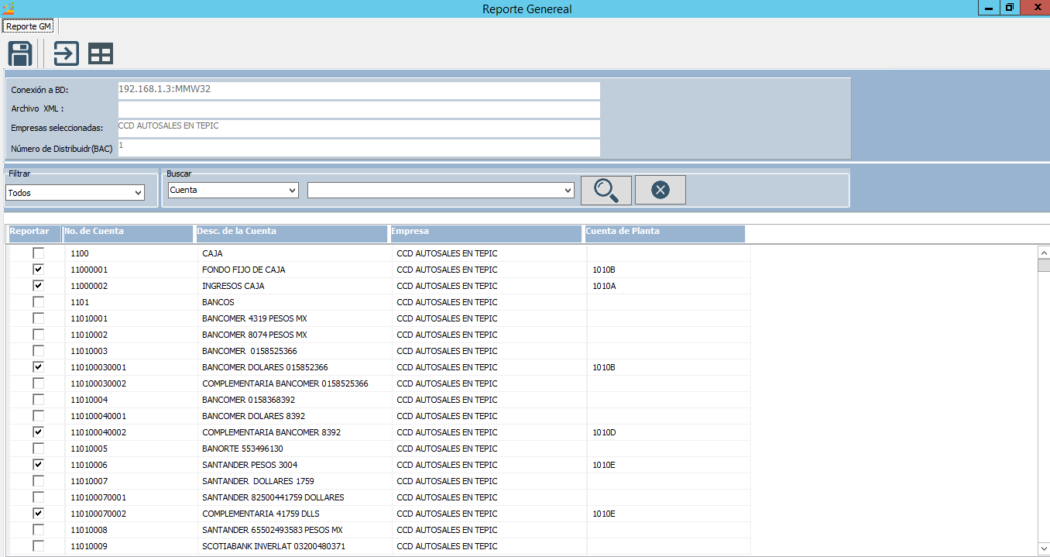Click the BANCOMER DOLARES 8392 description
Viewport: 1050px width, 557px height.
(293, 416)
